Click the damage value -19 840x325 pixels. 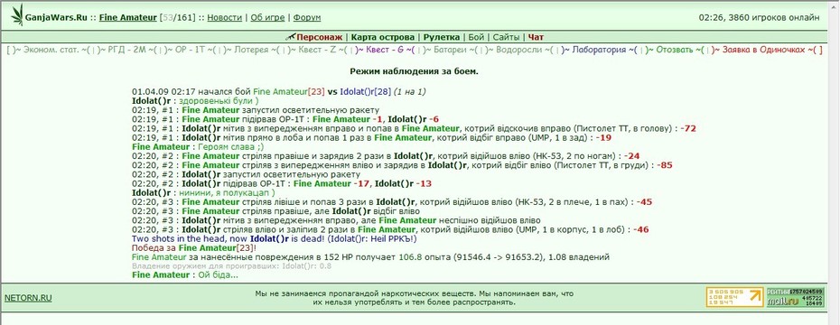[x=603, y=137]
